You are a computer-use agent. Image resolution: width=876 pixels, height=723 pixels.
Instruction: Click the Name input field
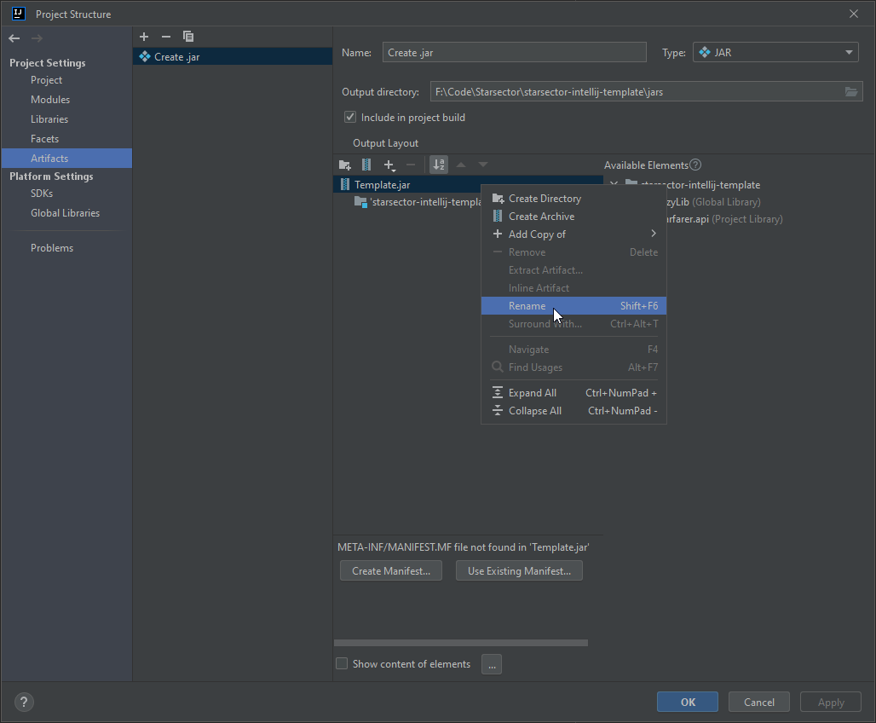515,53
